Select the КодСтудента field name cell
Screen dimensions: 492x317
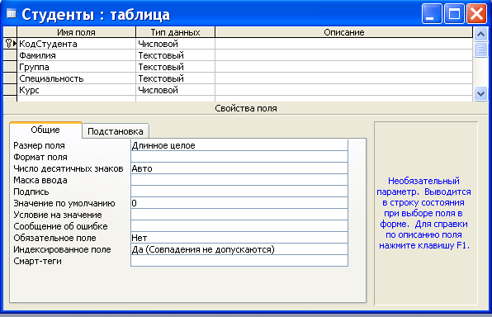76,44
